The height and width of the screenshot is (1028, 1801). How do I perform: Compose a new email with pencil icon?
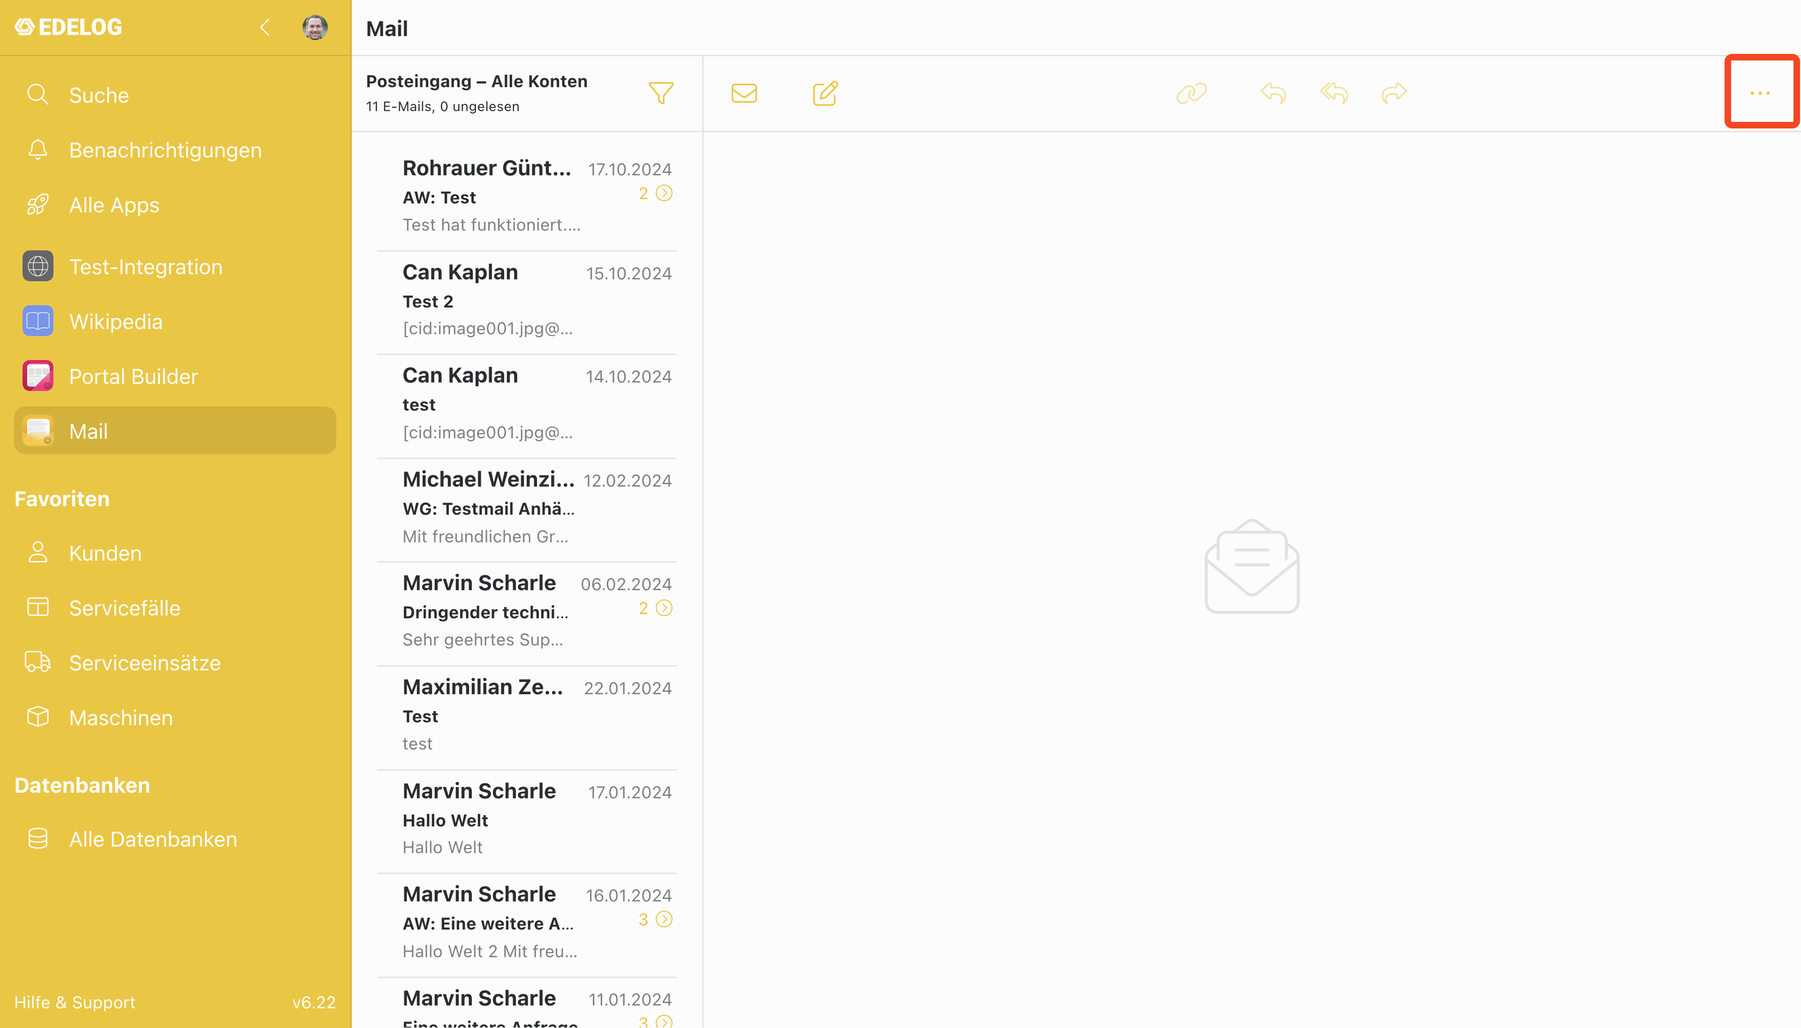[825, 93]
